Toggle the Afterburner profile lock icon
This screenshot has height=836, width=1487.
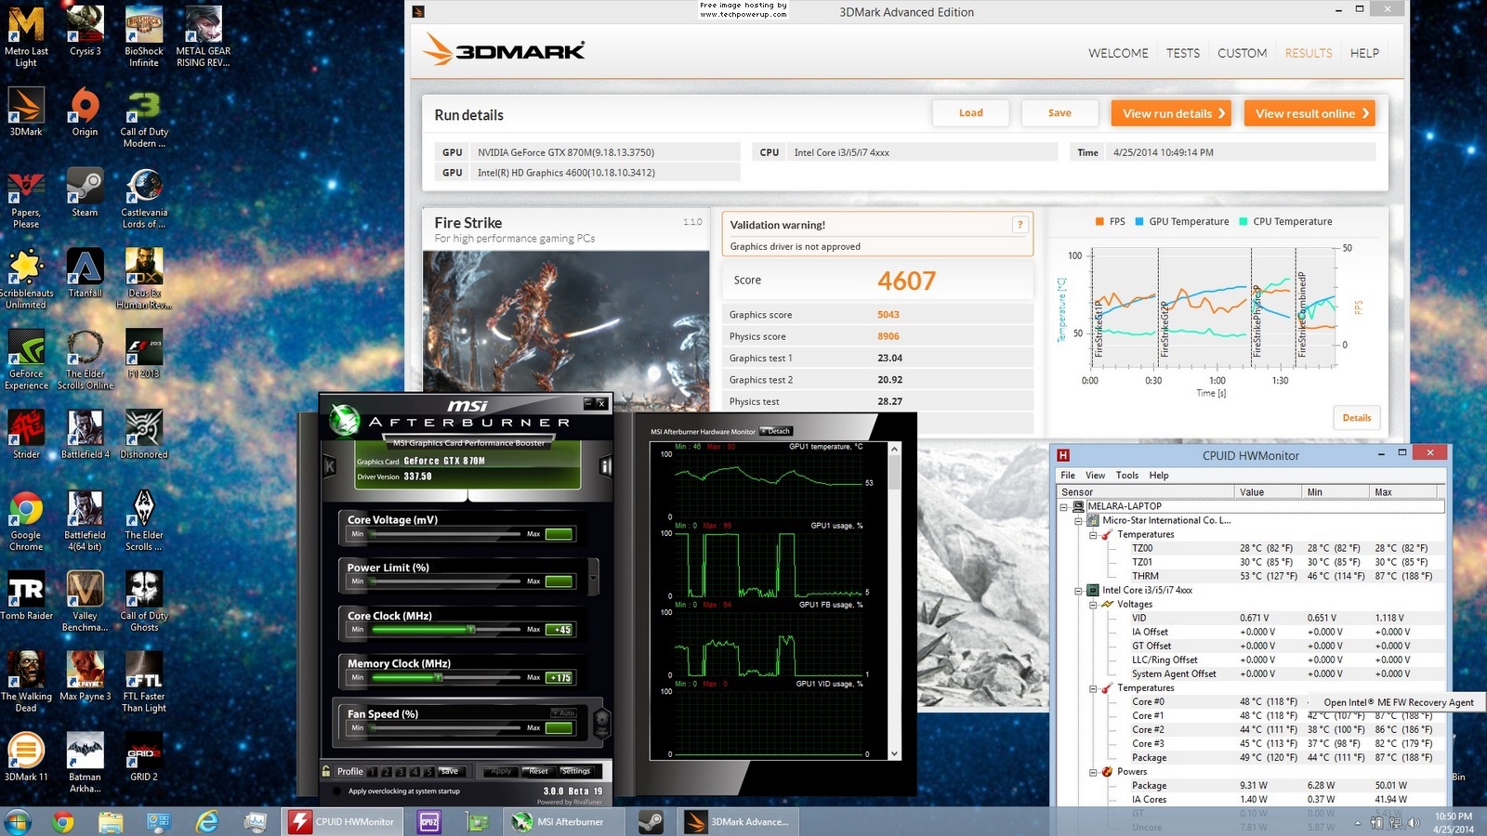point(326,771)
